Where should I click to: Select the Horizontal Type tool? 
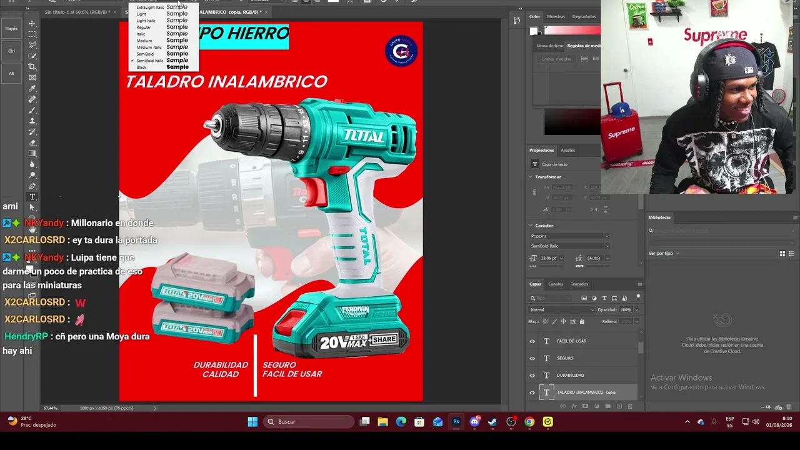(x=32, y=197)
